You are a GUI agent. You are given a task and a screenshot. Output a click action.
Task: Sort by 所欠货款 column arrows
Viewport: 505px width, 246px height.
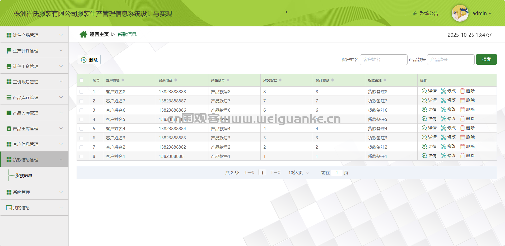click(280, 80)
